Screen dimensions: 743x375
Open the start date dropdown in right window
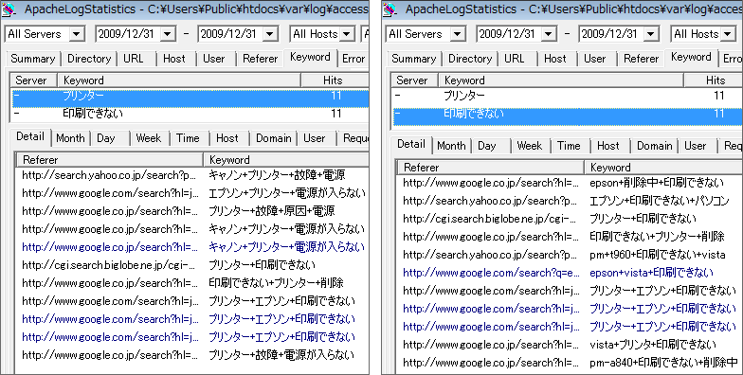point(549,34)
